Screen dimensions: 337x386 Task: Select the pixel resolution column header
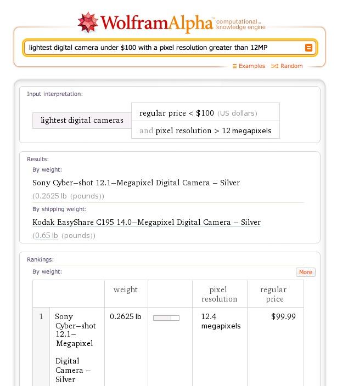click(219, 294)
